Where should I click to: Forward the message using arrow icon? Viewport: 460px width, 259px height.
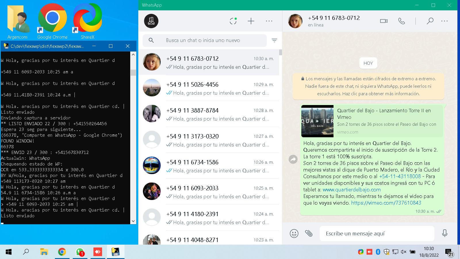tap(293, 159)
